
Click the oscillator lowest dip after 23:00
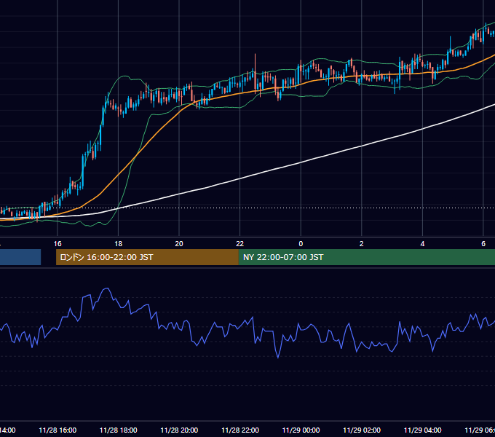coord(278,357)
